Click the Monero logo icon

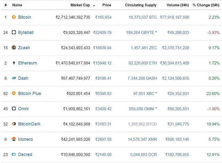point(14,139)
